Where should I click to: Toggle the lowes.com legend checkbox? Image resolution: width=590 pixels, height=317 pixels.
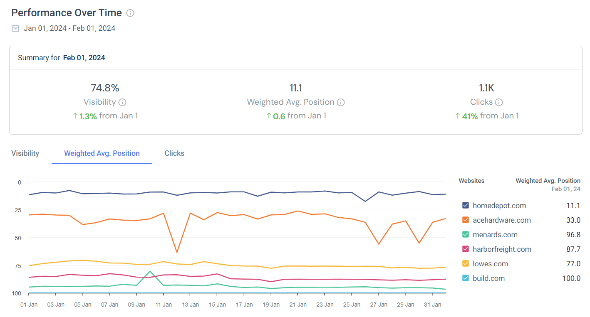tap(465, 263)
